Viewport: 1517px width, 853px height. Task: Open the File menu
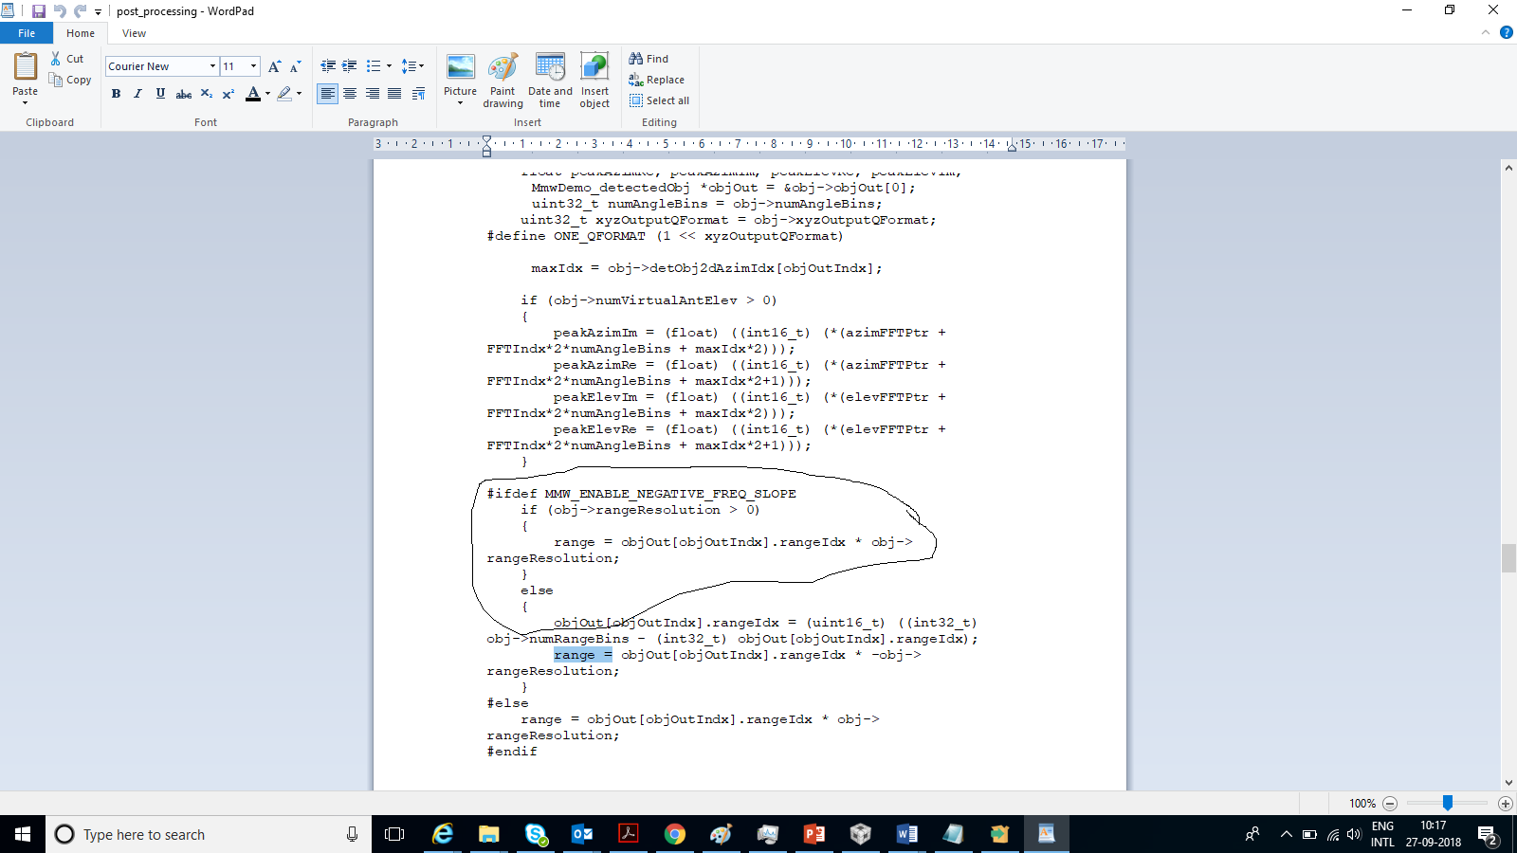[x=27, y=33]
